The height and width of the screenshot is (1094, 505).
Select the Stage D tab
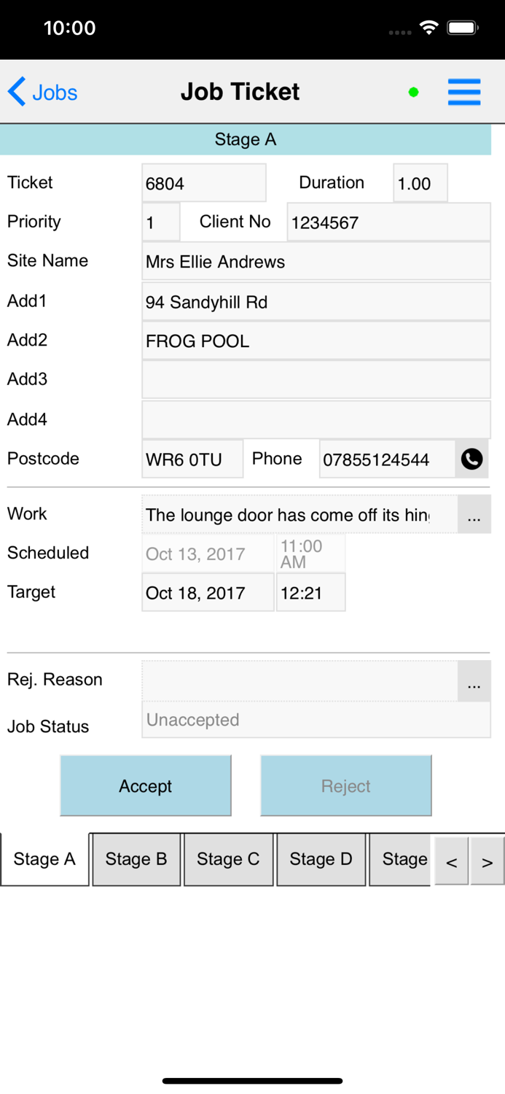click(321, 859)
